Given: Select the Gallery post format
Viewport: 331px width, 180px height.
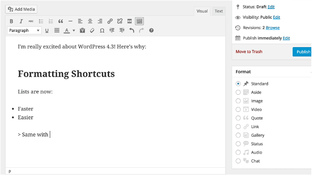Looking at the screenshot, I should coord(238,135).
